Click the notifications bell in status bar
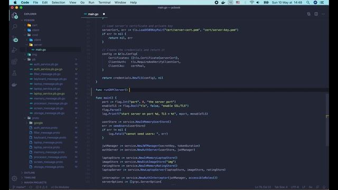338x190 pixels. click(324, 187)
